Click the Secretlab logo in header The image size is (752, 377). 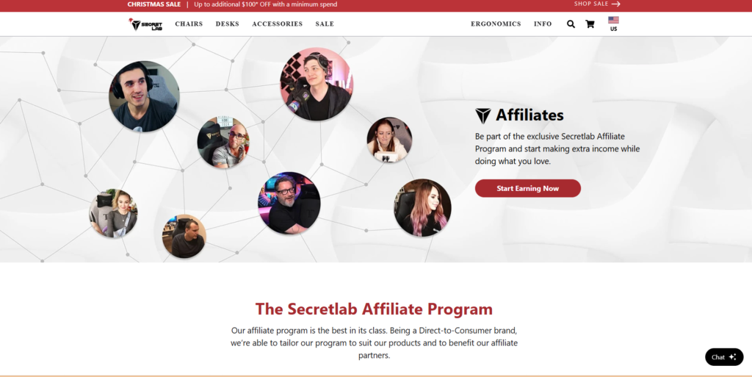point(146,24)
